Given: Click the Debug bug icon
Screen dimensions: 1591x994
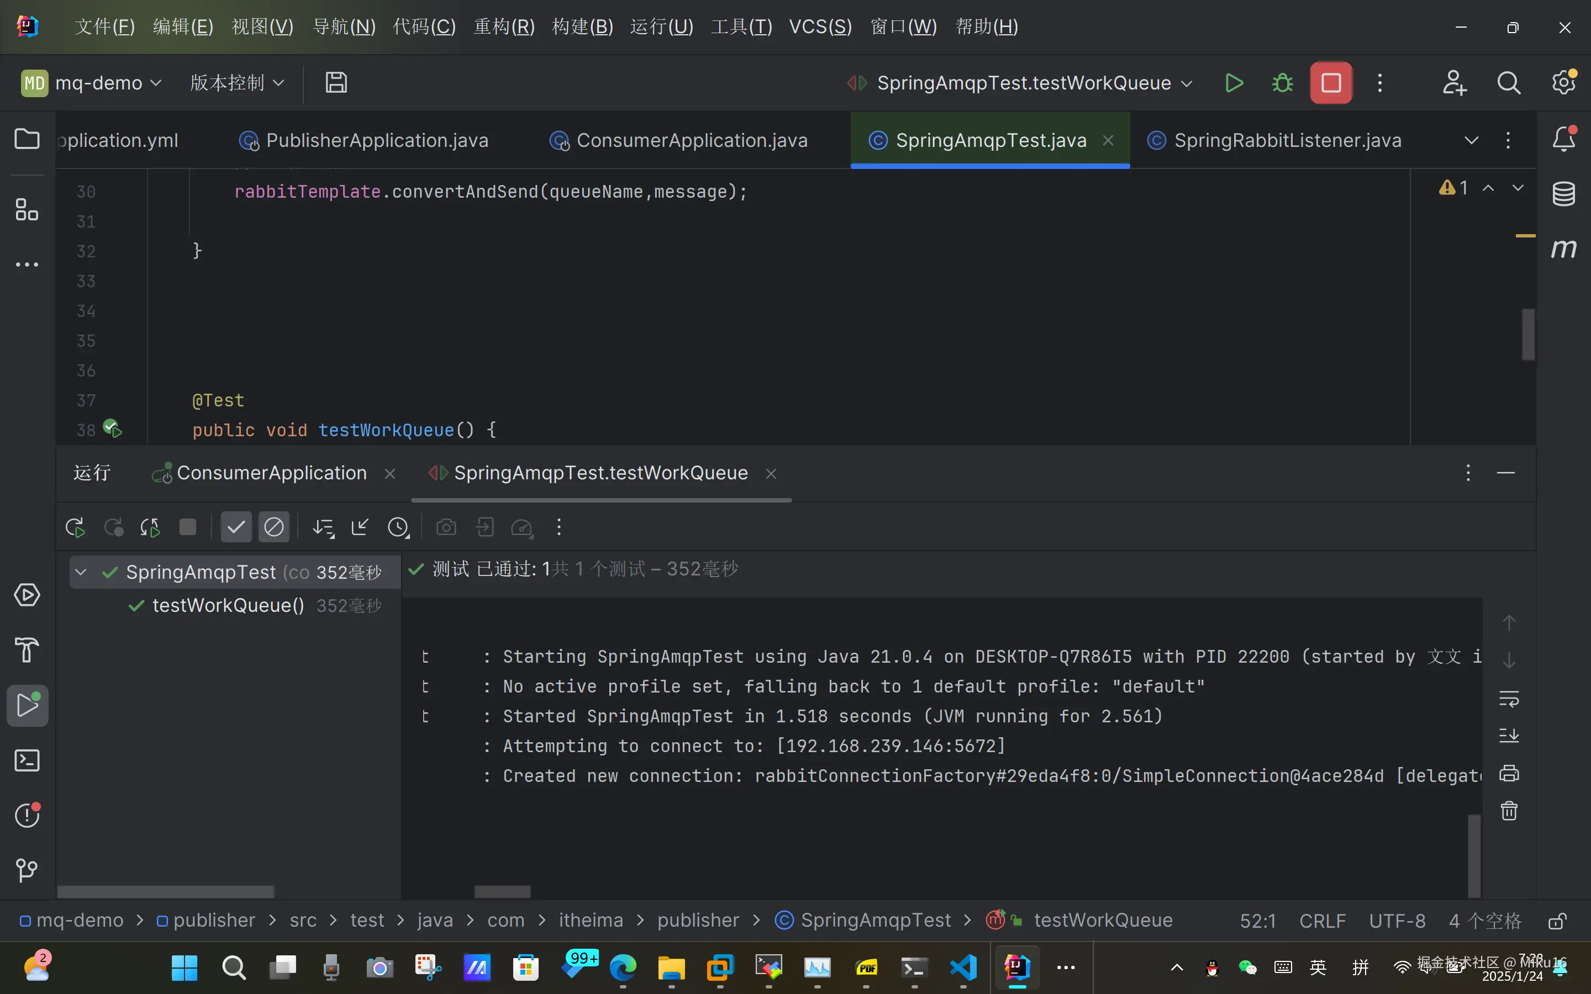Looking at the screenshot, I should (x=1282, y=83).
